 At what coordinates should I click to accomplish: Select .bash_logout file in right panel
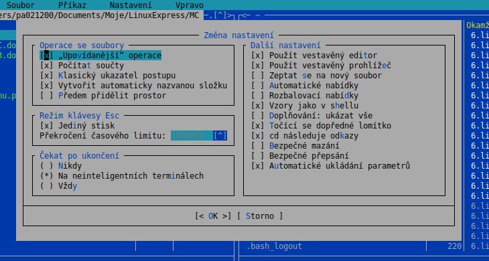(x=274, y=246)
